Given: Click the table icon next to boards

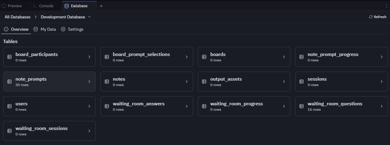Looking at the screenshot, I should coord(204,57).
